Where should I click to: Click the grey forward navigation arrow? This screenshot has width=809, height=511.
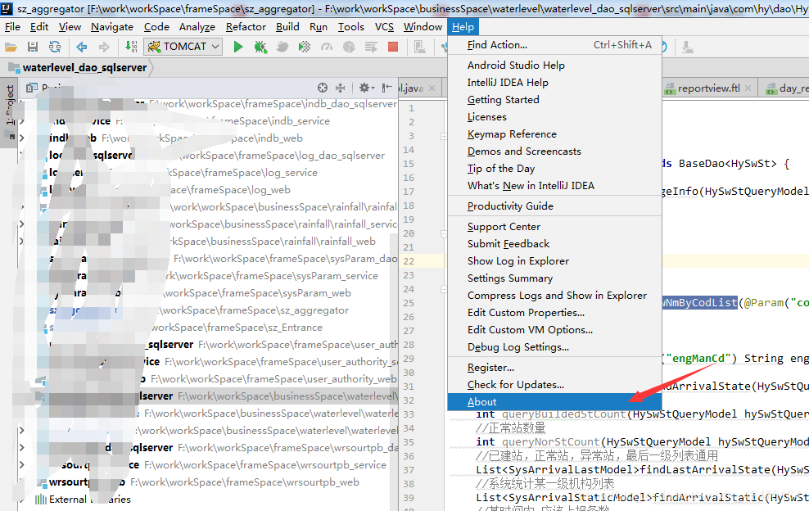104,47
